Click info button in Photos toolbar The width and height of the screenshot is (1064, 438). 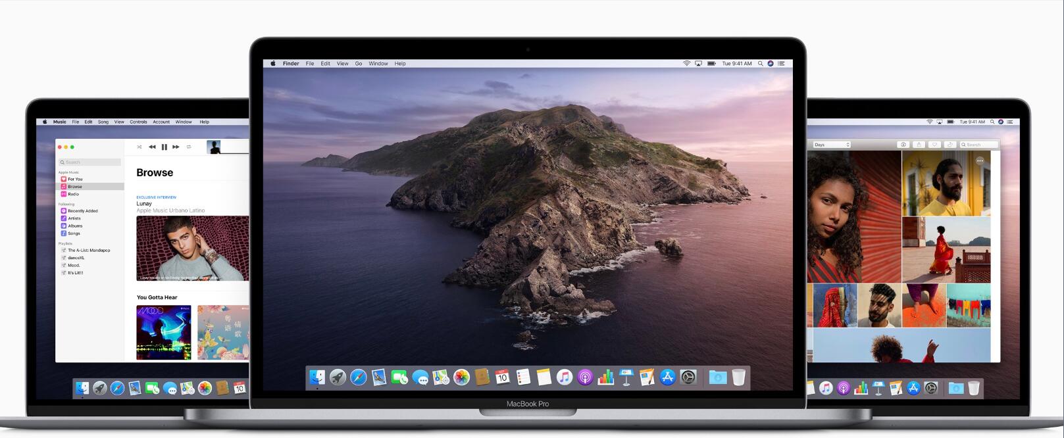(903, 145)
